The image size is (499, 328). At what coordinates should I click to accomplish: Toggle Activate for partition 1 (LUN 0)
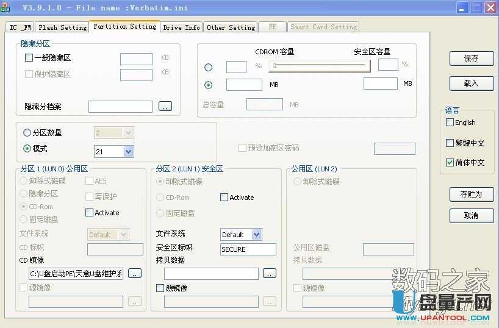90,213
